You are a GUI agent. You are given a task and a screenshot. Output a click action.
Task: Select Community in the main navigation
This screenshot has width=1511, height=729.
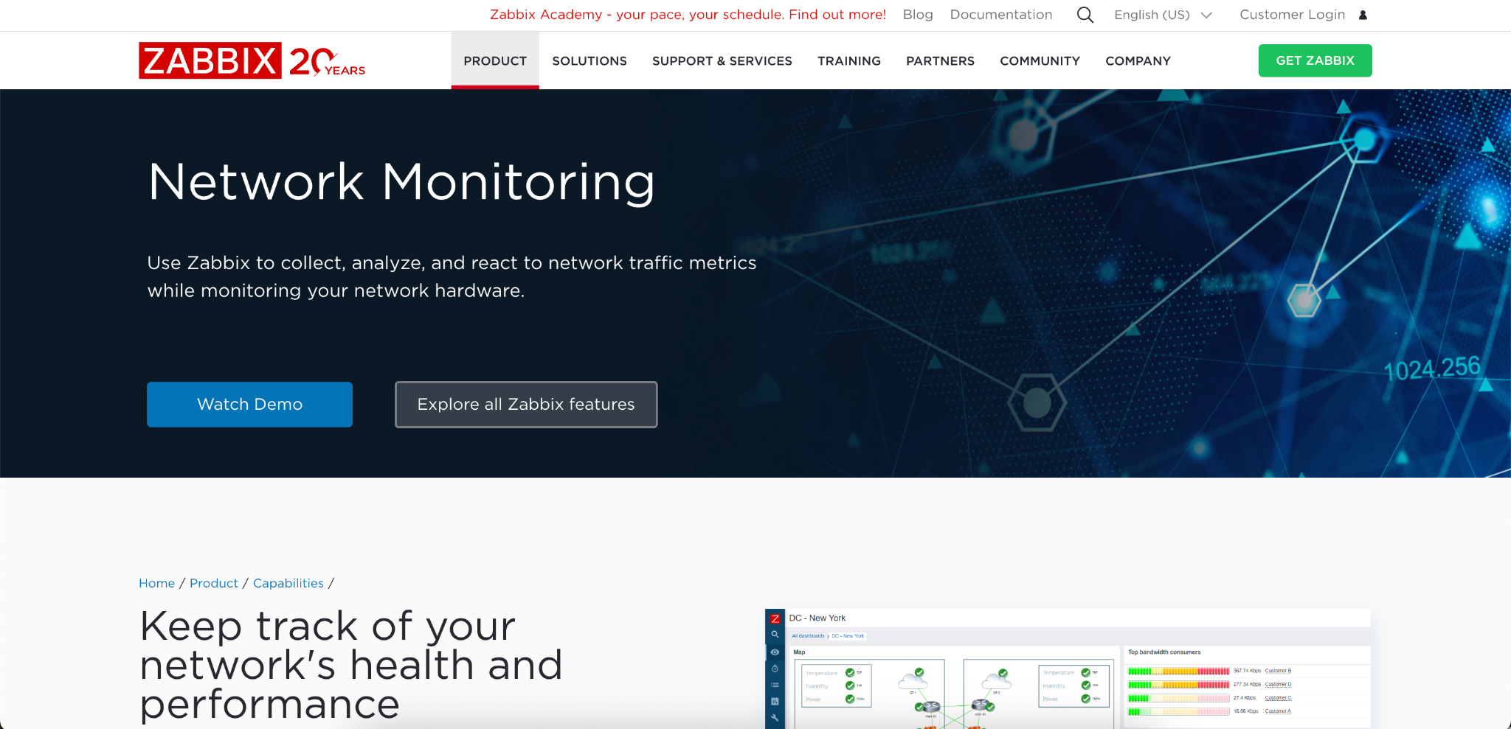1040,61
